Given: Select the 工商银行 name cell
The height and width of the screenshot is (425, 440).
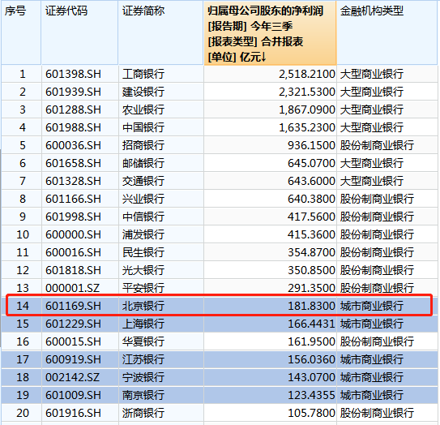Looking at the screenshot, I should pyautogui.click(x=160, y=74).
